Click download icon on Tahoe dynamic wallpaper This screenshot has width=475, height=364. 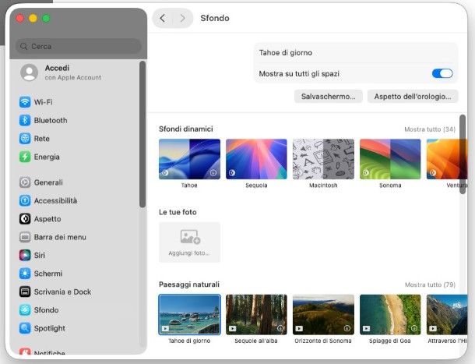coord(213,172)
